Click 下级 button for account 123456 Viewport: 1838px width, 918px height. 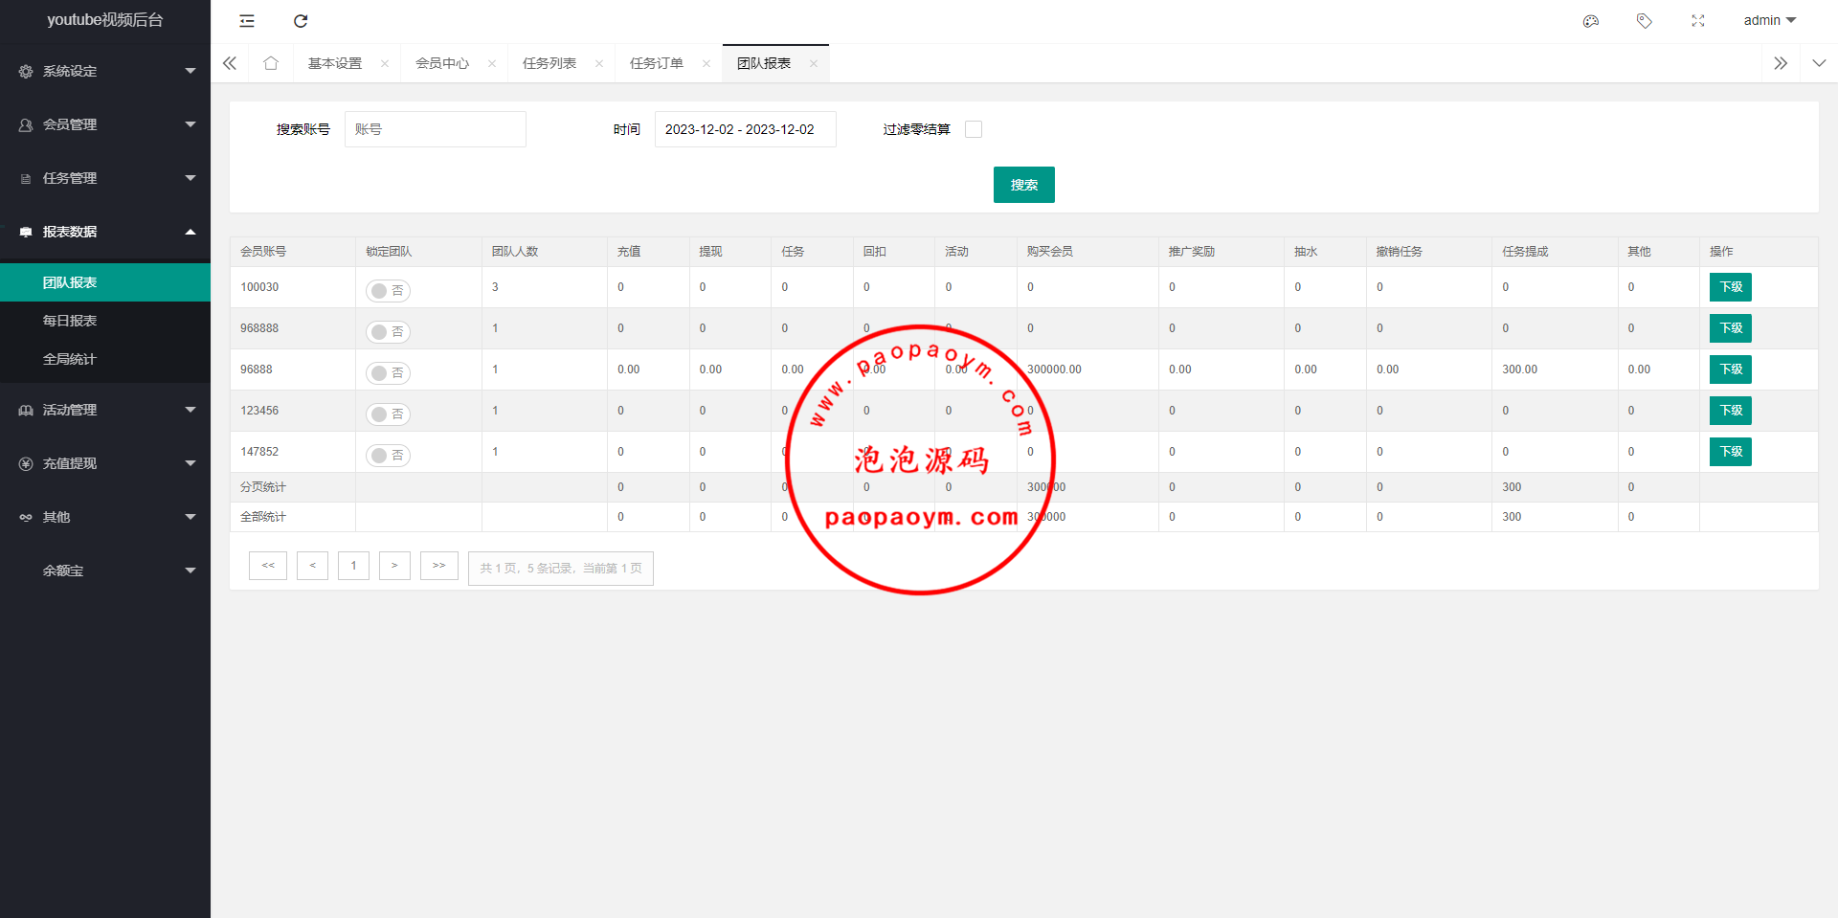[x=1731, y=411]
